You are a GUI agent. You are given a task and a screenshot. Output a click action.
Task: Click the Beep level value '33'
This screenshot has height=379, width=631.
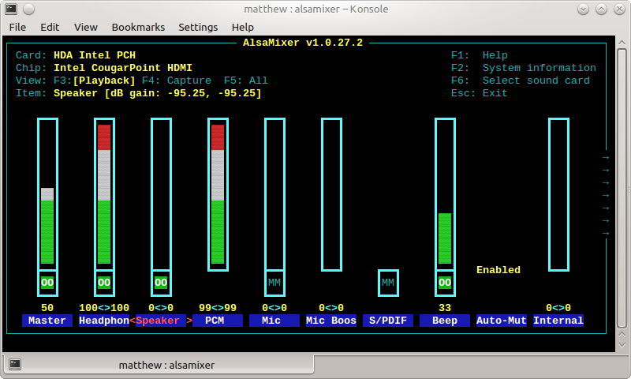445,308
